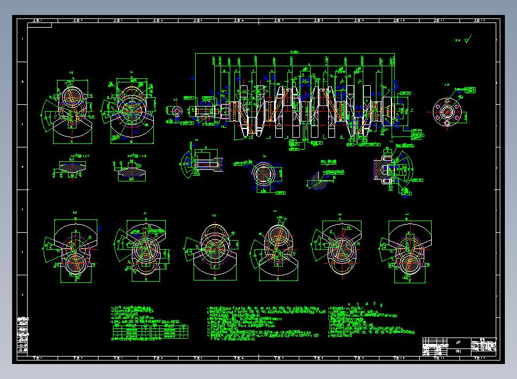Select the small fillet detail with blue hatching
The height and width of the screenshot is (379, 517).
(x=325, y=176)
